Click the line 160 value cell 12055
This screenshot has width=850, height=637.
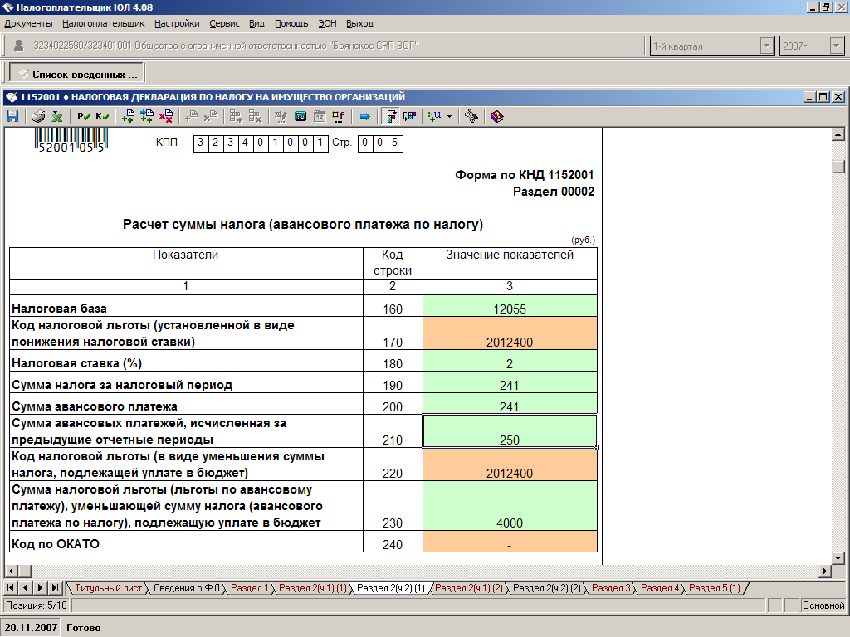pyautogui.click(x=510, y=306)
